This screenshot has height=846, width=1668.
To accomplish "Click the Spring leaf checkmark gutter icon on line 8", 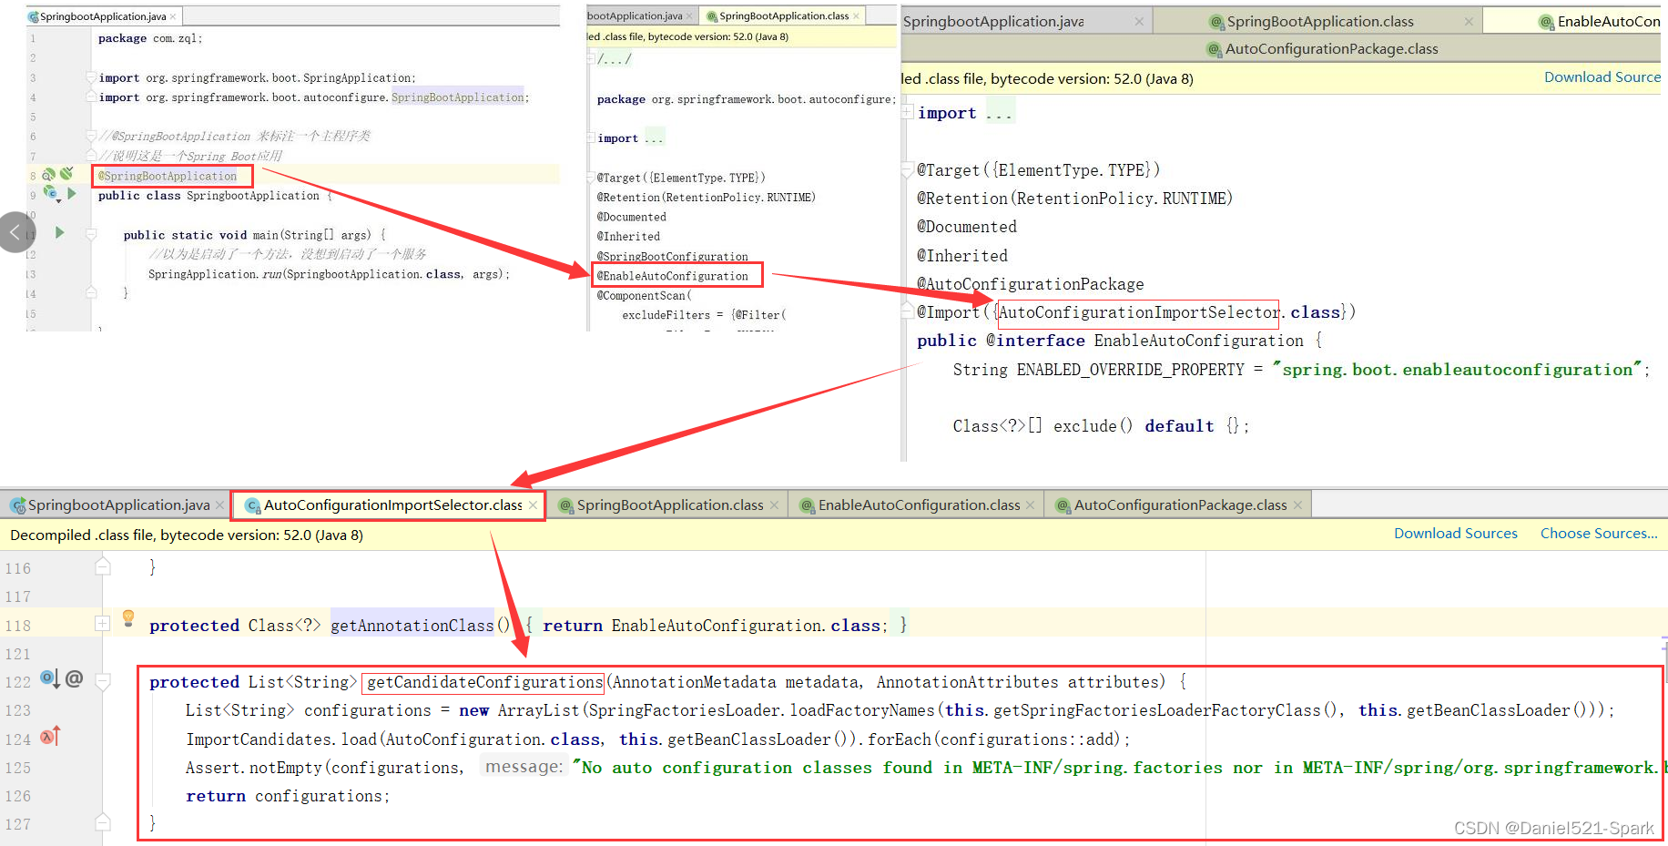I will 66,174.
